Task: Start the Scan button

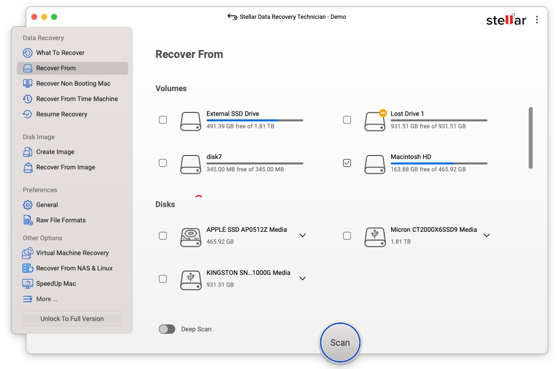Action: (x=340, y=343)
